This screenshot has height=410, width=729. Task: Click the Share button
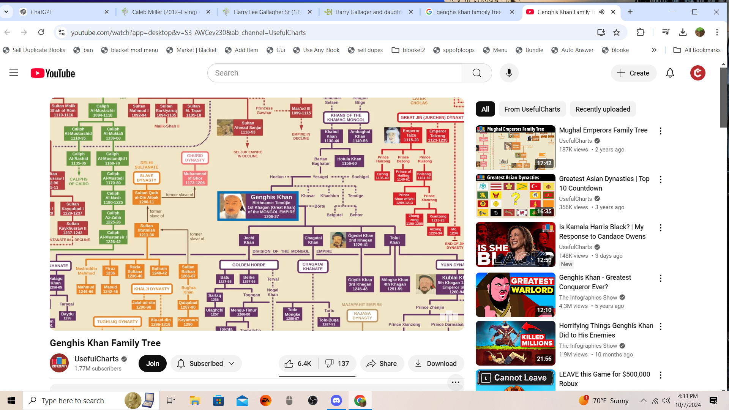click(382, 364)
